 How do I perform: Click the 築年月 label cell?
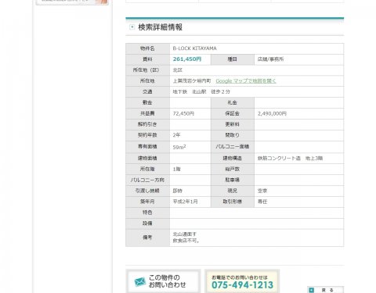point(147,202)
